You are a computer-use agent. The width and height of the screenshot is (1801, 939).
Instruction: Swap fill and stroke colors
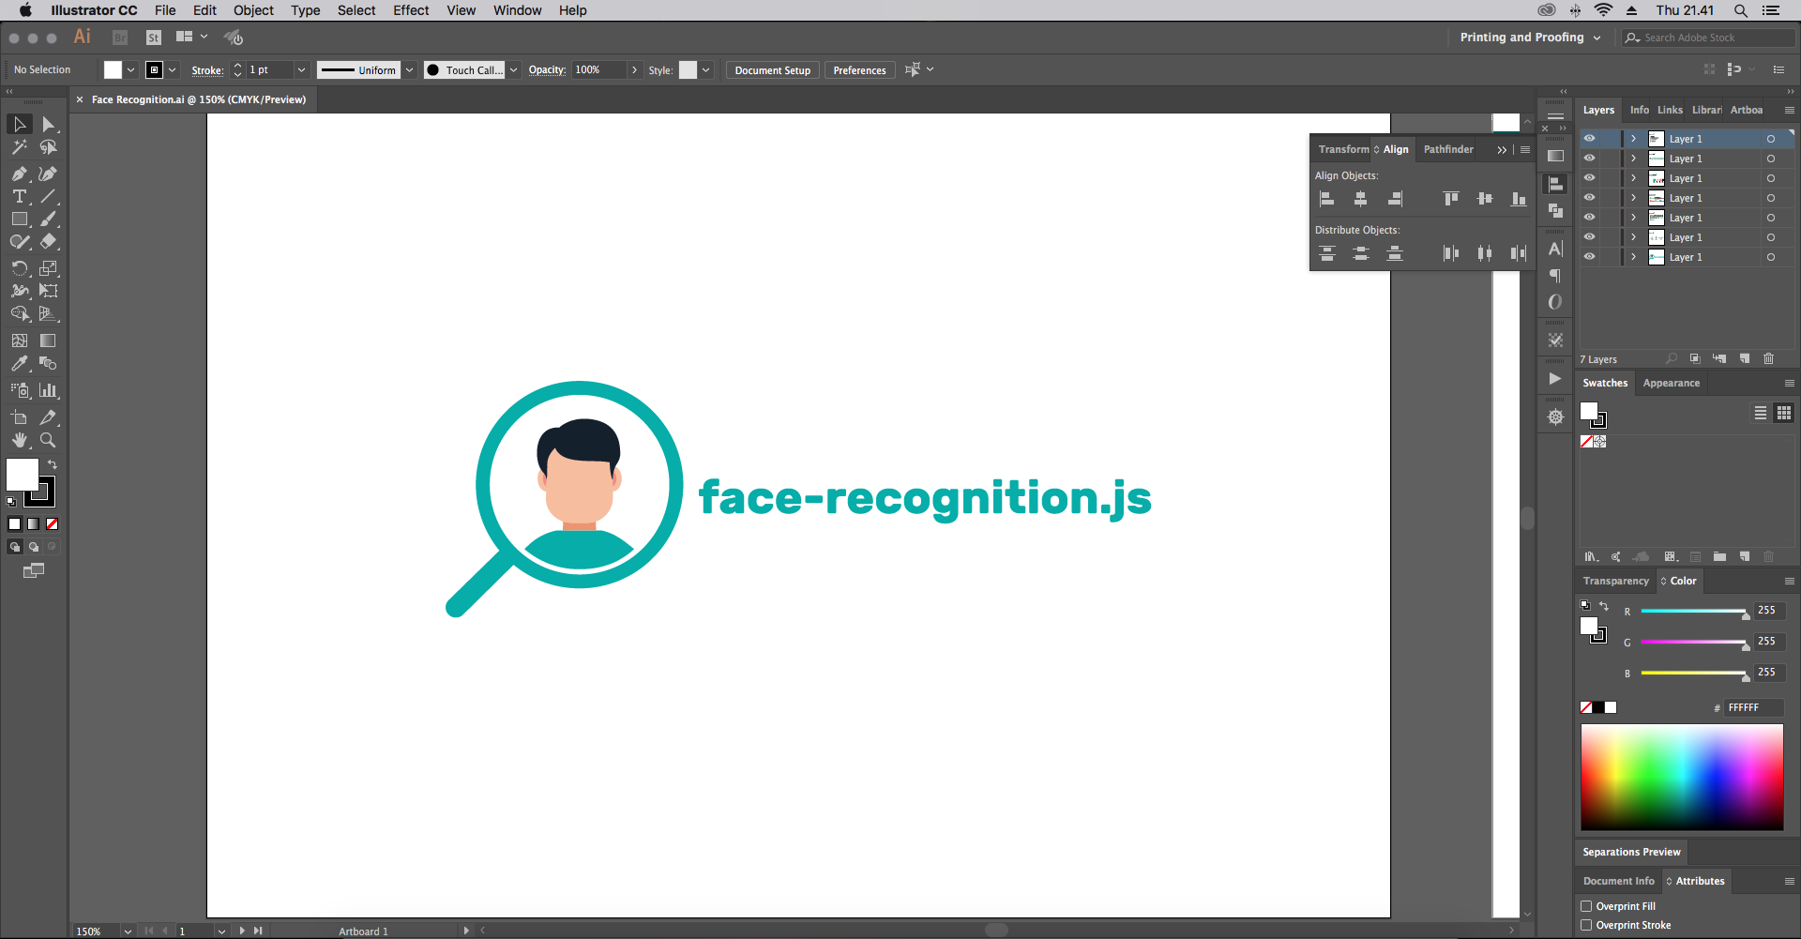pos(53,464)
